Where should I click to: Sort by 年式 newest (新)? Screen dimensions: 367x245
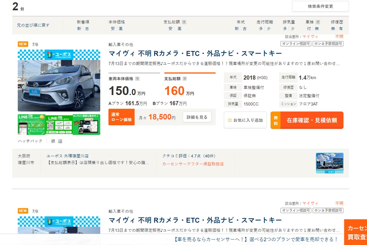coord(237,28)
